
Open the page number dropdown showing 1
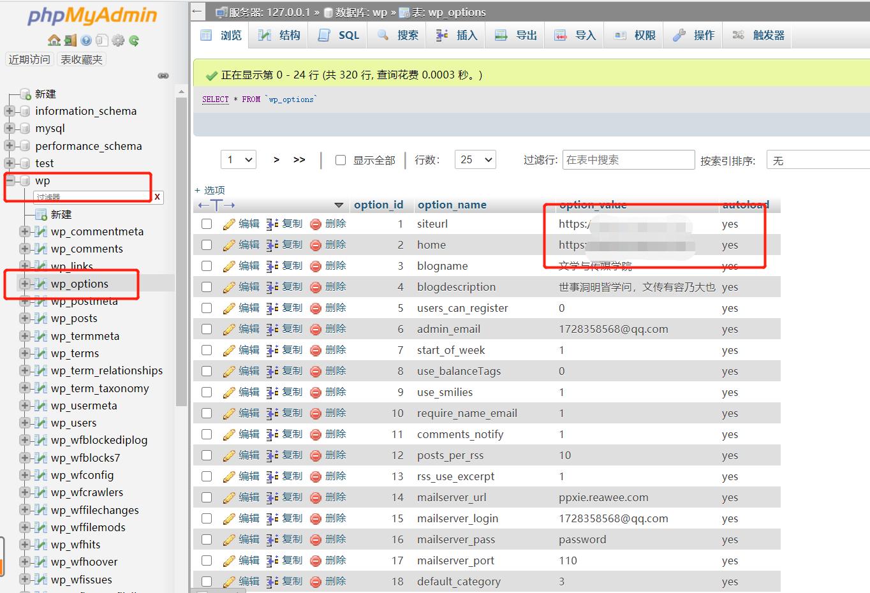(239, 159)
